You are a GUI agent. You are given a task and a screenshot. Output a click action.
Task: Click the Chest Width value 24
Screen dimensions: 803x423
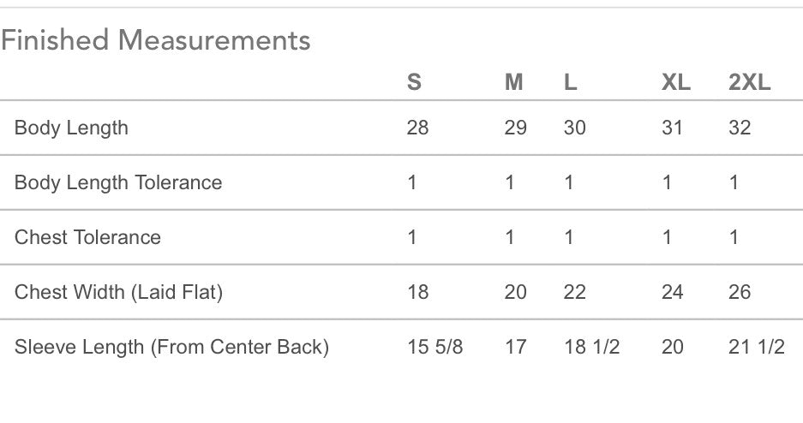(x=673, y=292)
